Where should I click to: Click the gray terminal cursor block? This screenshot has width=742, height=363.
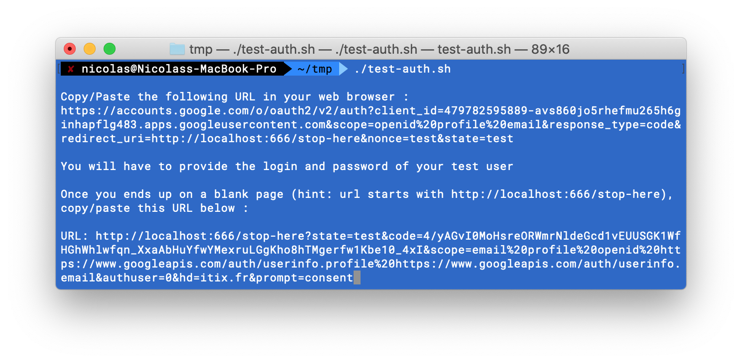357,278
